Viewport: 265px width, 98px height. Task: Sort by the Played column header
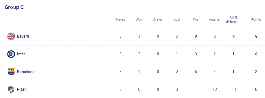(x=120, y=19)
